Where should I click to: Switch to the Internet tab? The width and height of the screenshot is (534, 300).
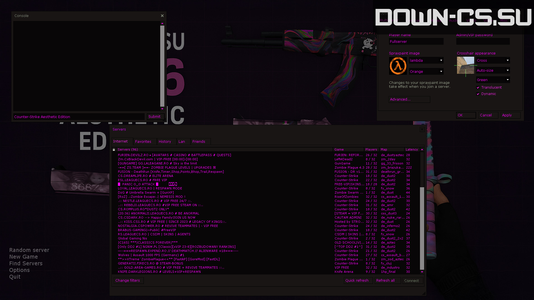(x=122, y=141)
